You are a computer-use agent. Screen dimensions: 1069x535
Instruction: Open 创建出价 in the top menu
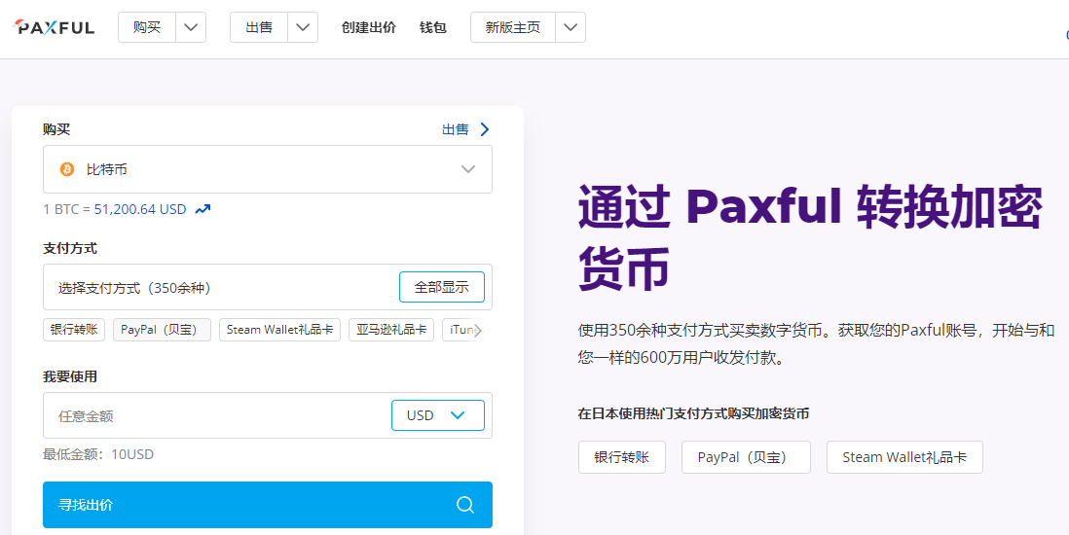[368, 27]
